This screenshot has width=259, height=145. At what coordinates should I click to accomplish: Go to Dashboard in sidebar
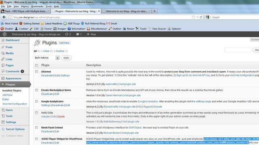point(13,40)
